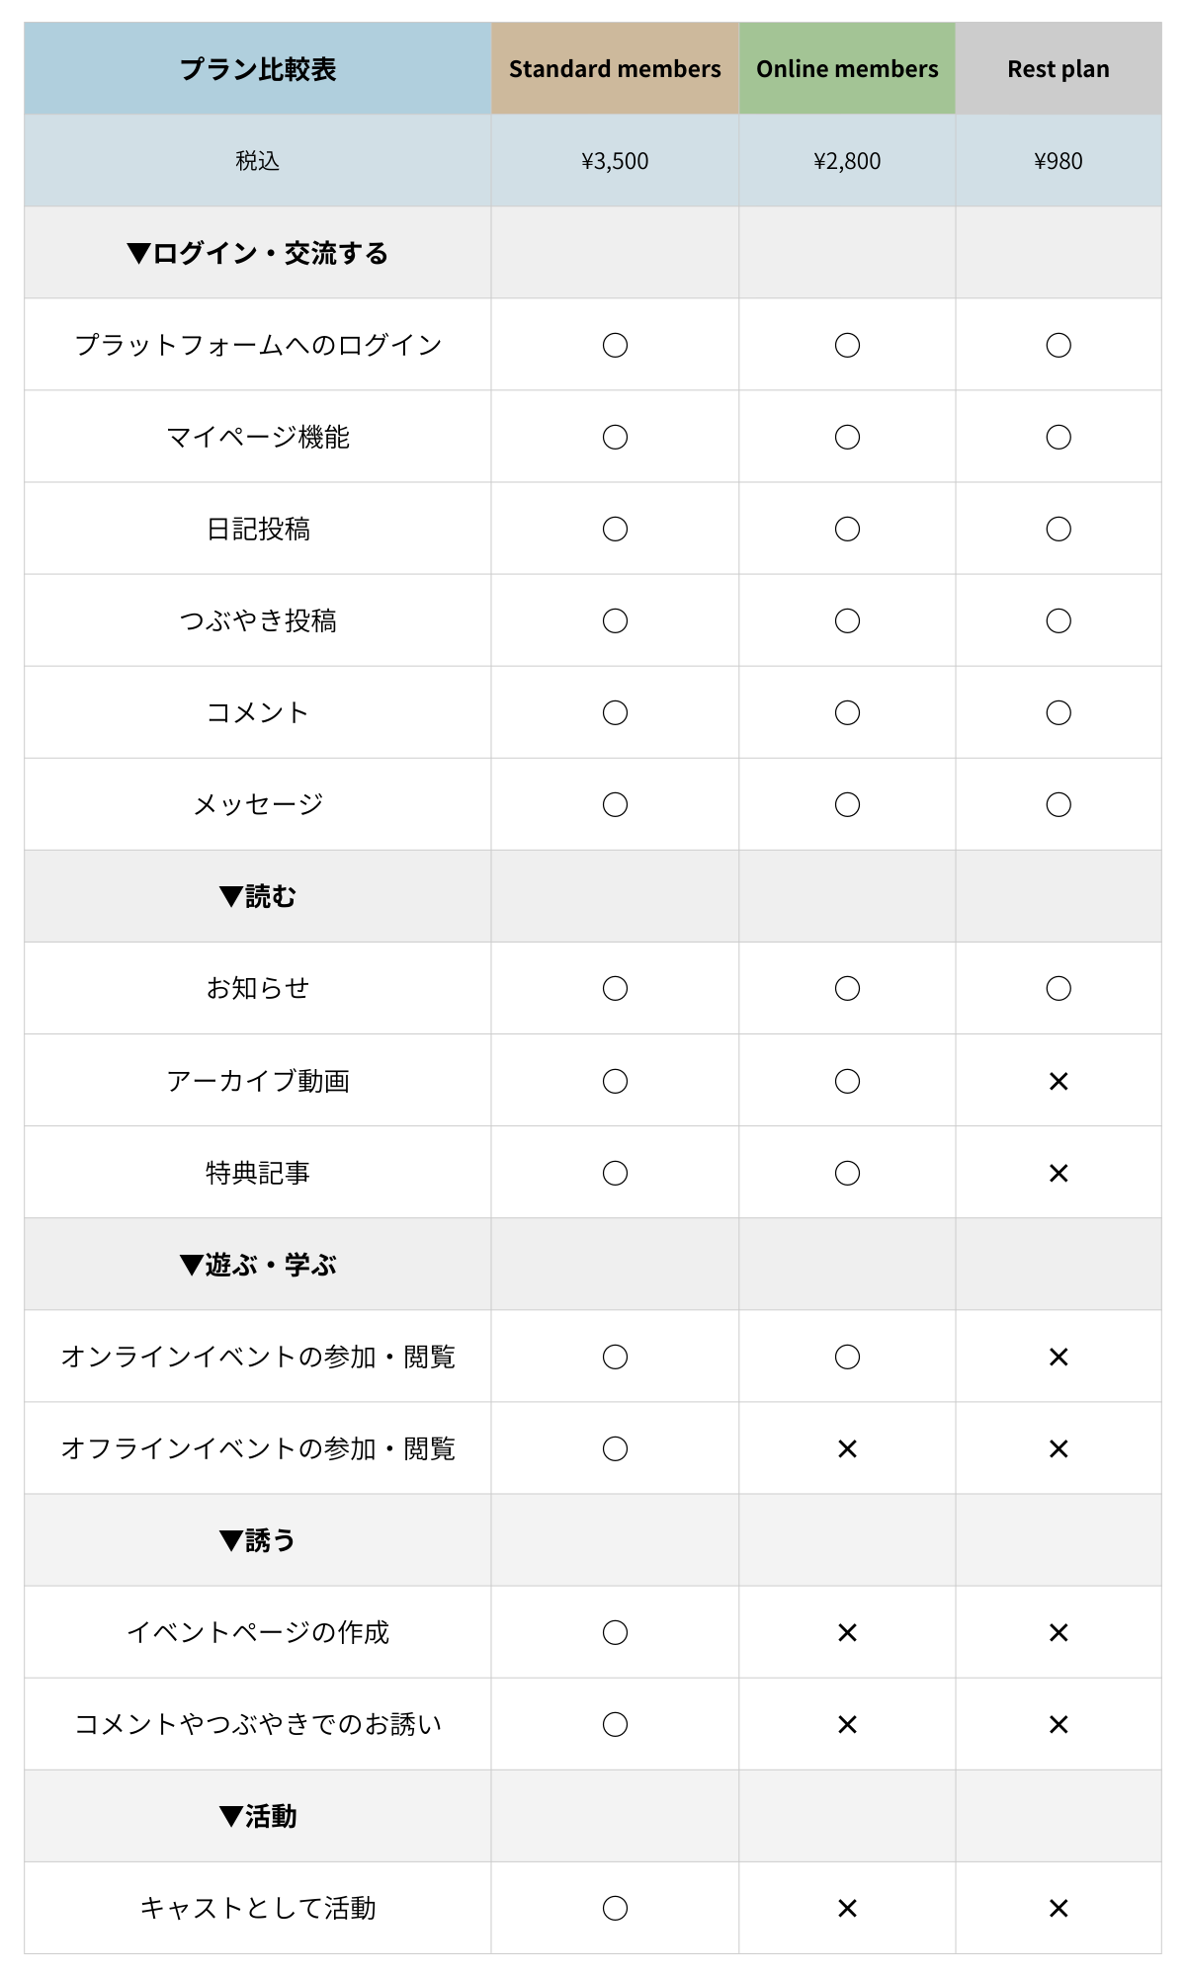Click the Rest plan cross for アーカイブ動画
1186x1976 pixels.
1059,1082
